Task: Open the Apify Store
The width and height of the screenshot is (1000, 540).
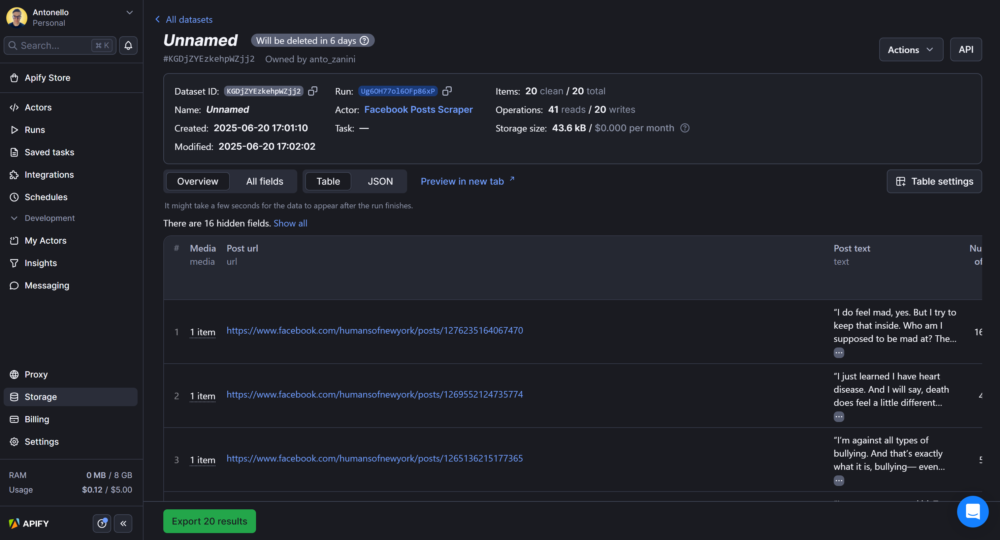Action: [48, 77]
